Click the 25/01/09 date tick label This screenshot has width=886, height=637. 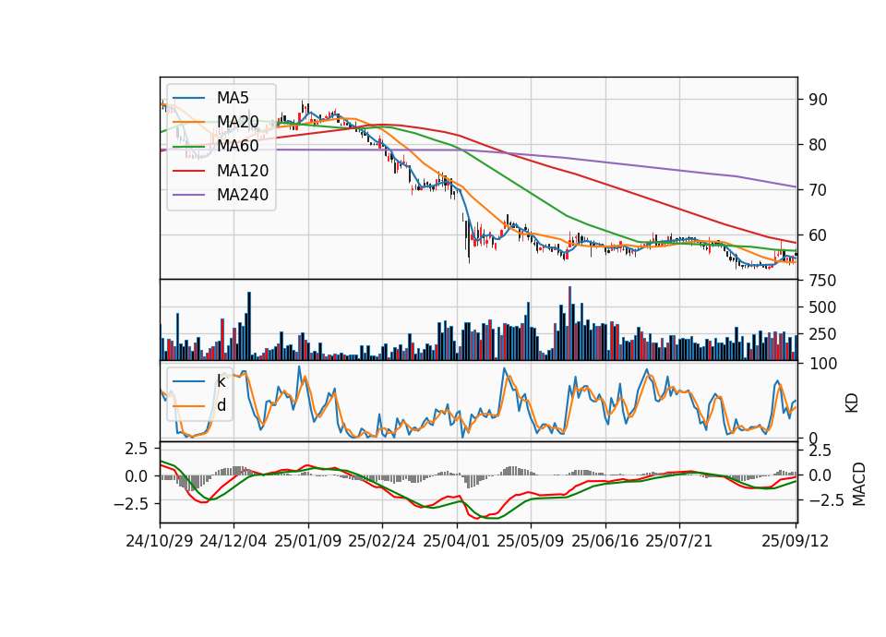pyautogui.click(x=308, y=541)
